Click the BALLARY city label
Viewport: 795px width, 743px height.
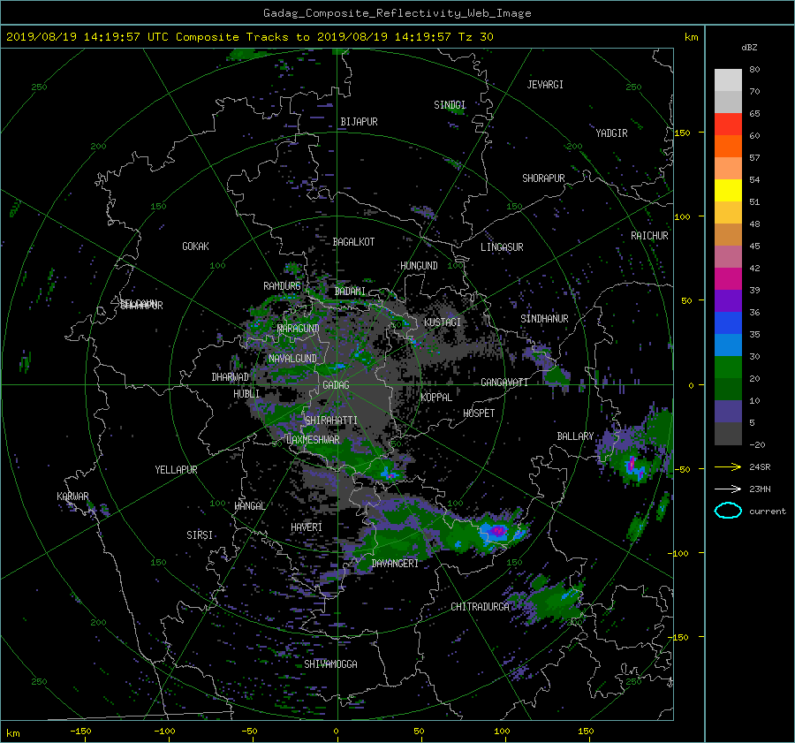point(575,436)
